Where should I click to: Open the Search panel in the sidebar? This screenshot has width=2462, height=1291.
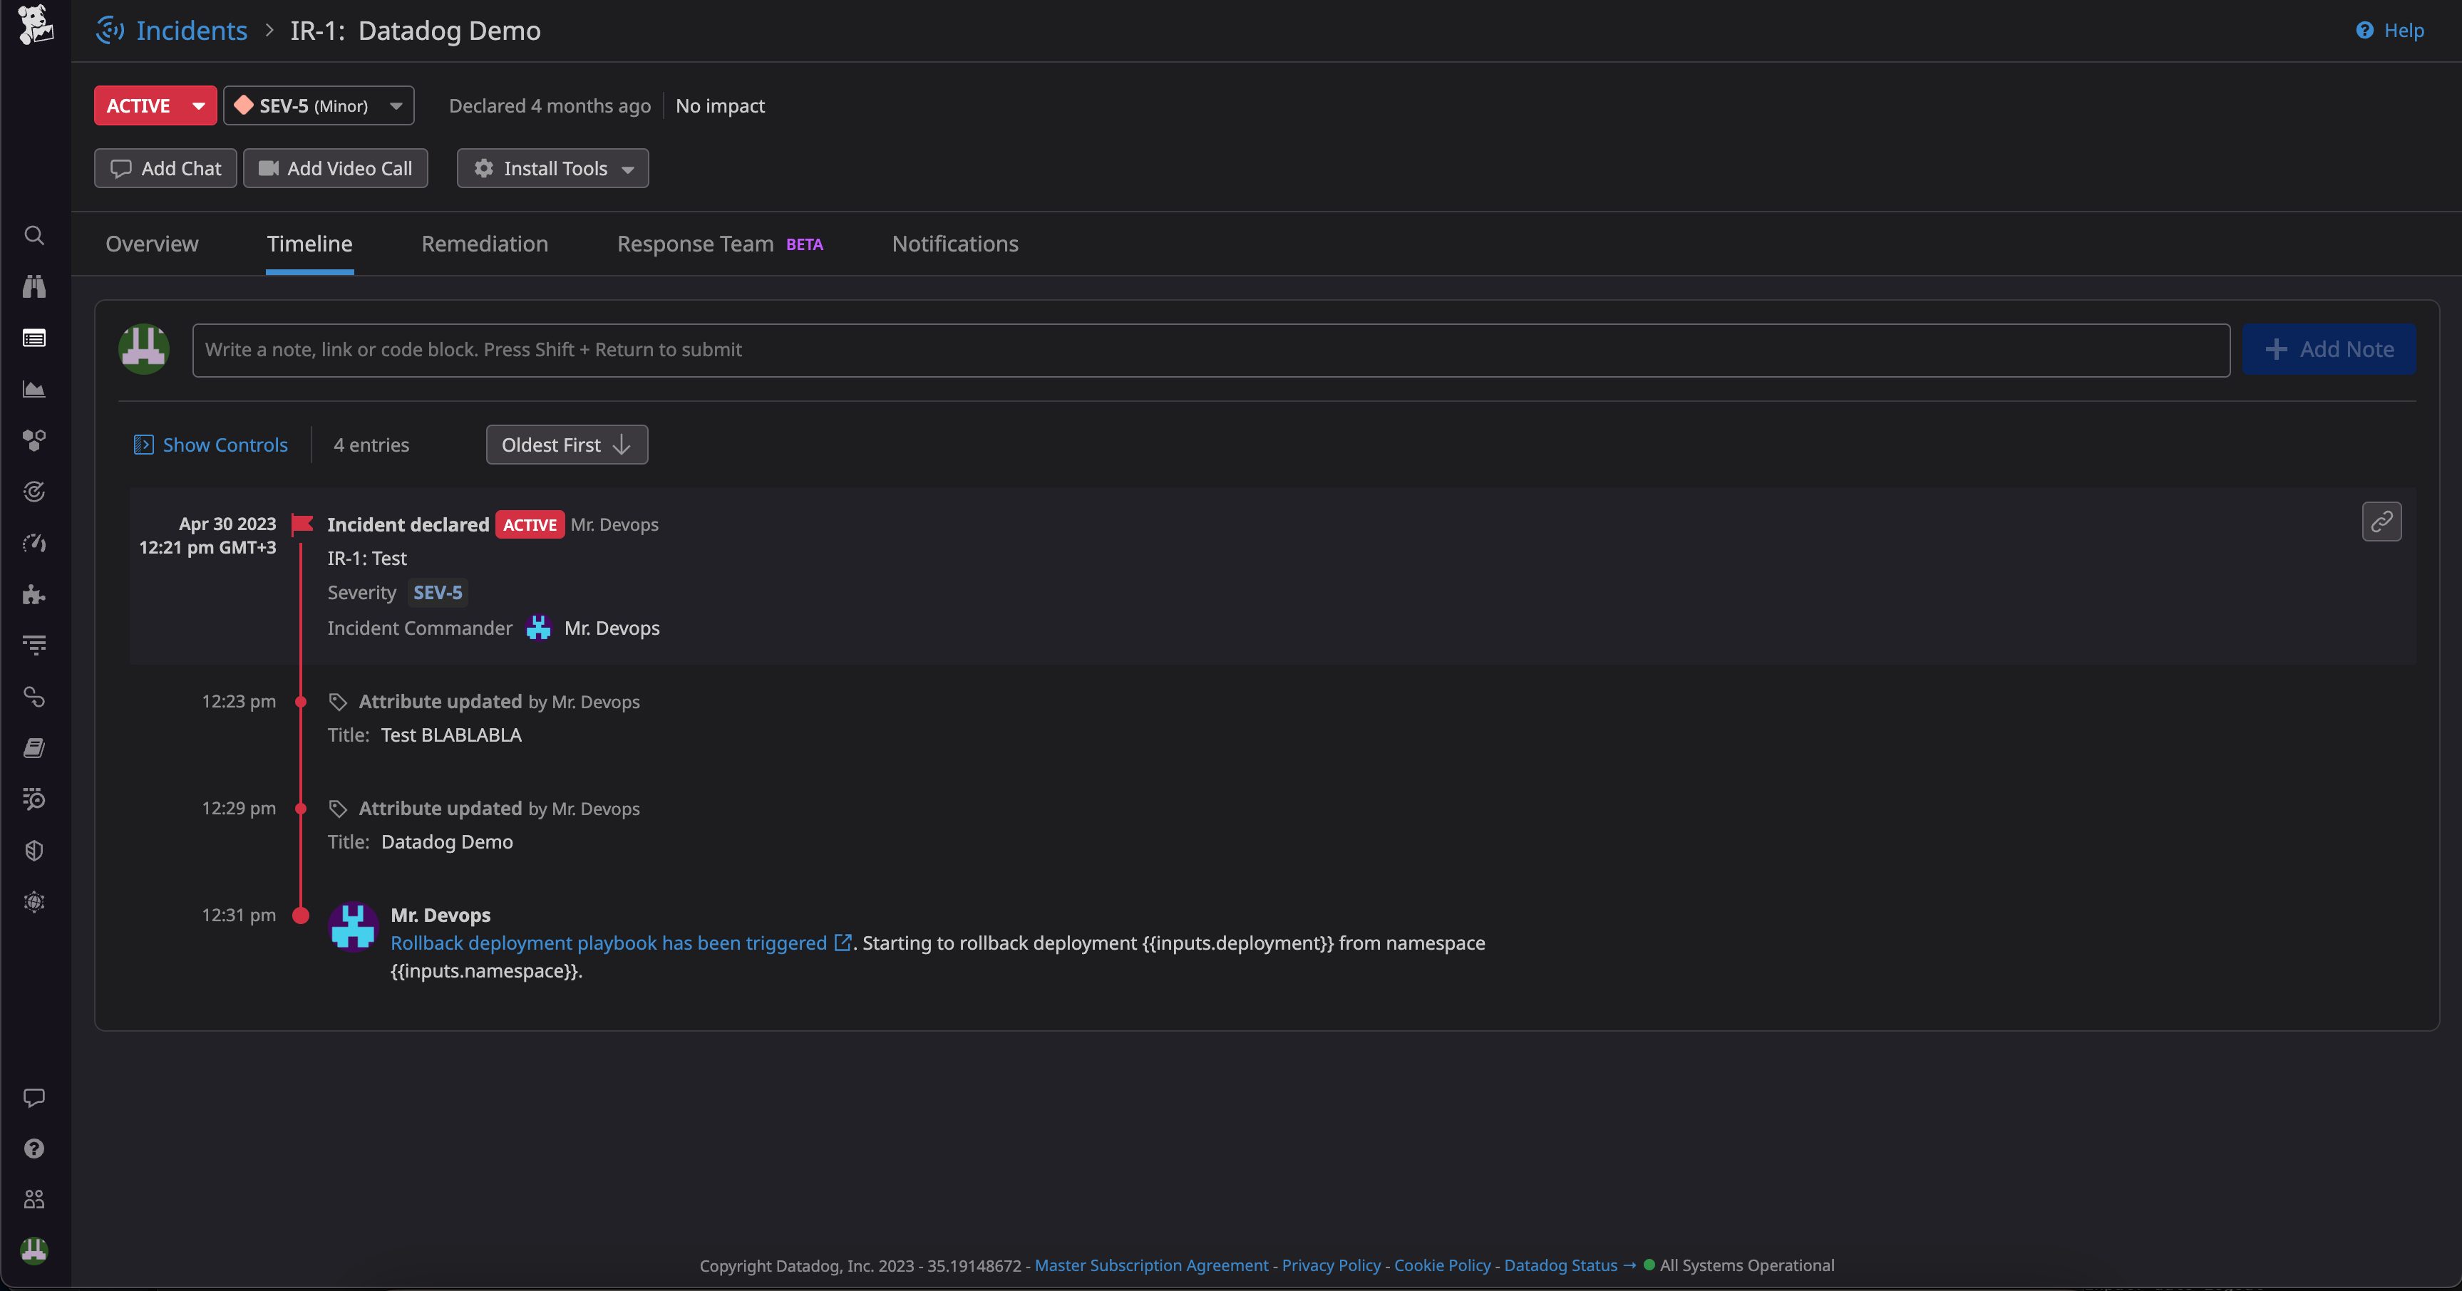pyautogui.click(x=34, y=235)
